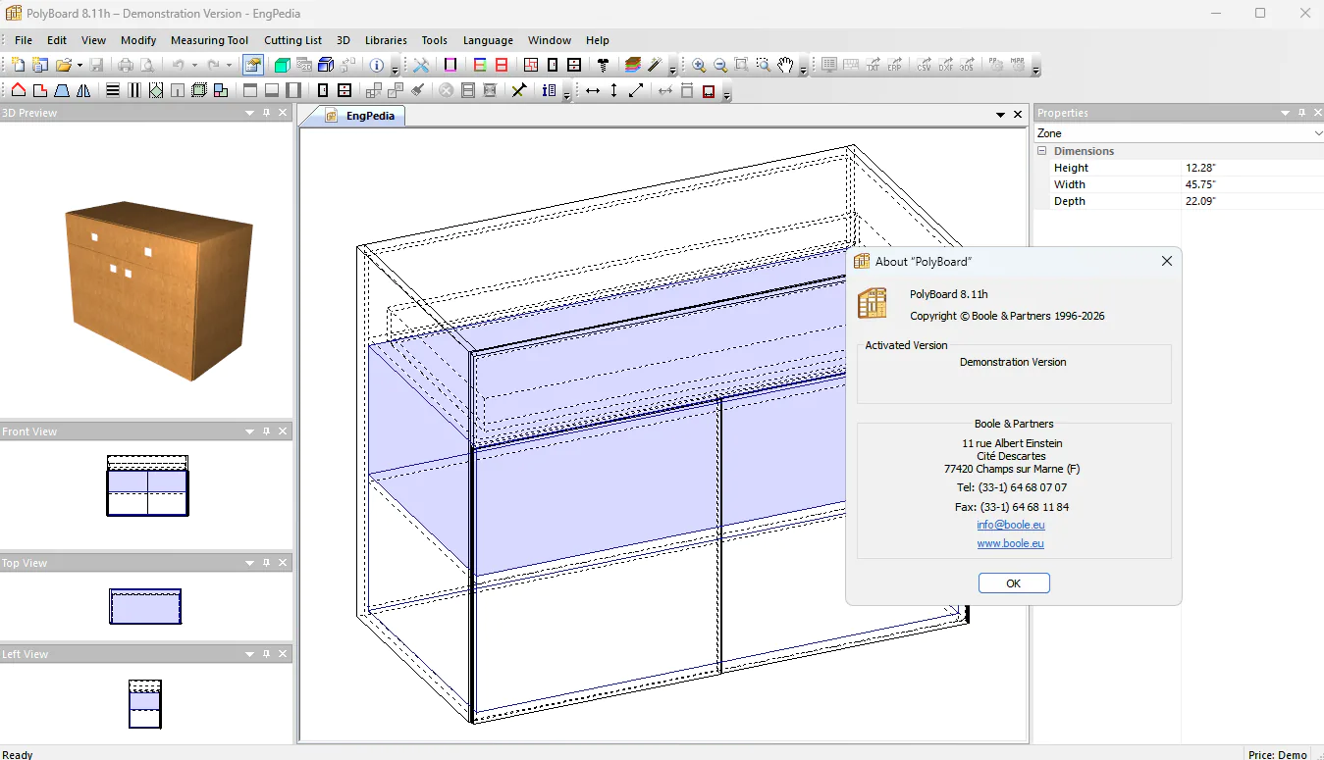The height and width of the screenshot is (760, 1324).
Task: Click the paintbrush icon
Action: tap(417, 91)
